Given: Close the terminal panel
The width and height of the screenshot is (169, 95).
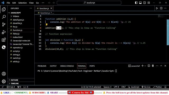Looking at the screenshot, I should click(165, 66).
